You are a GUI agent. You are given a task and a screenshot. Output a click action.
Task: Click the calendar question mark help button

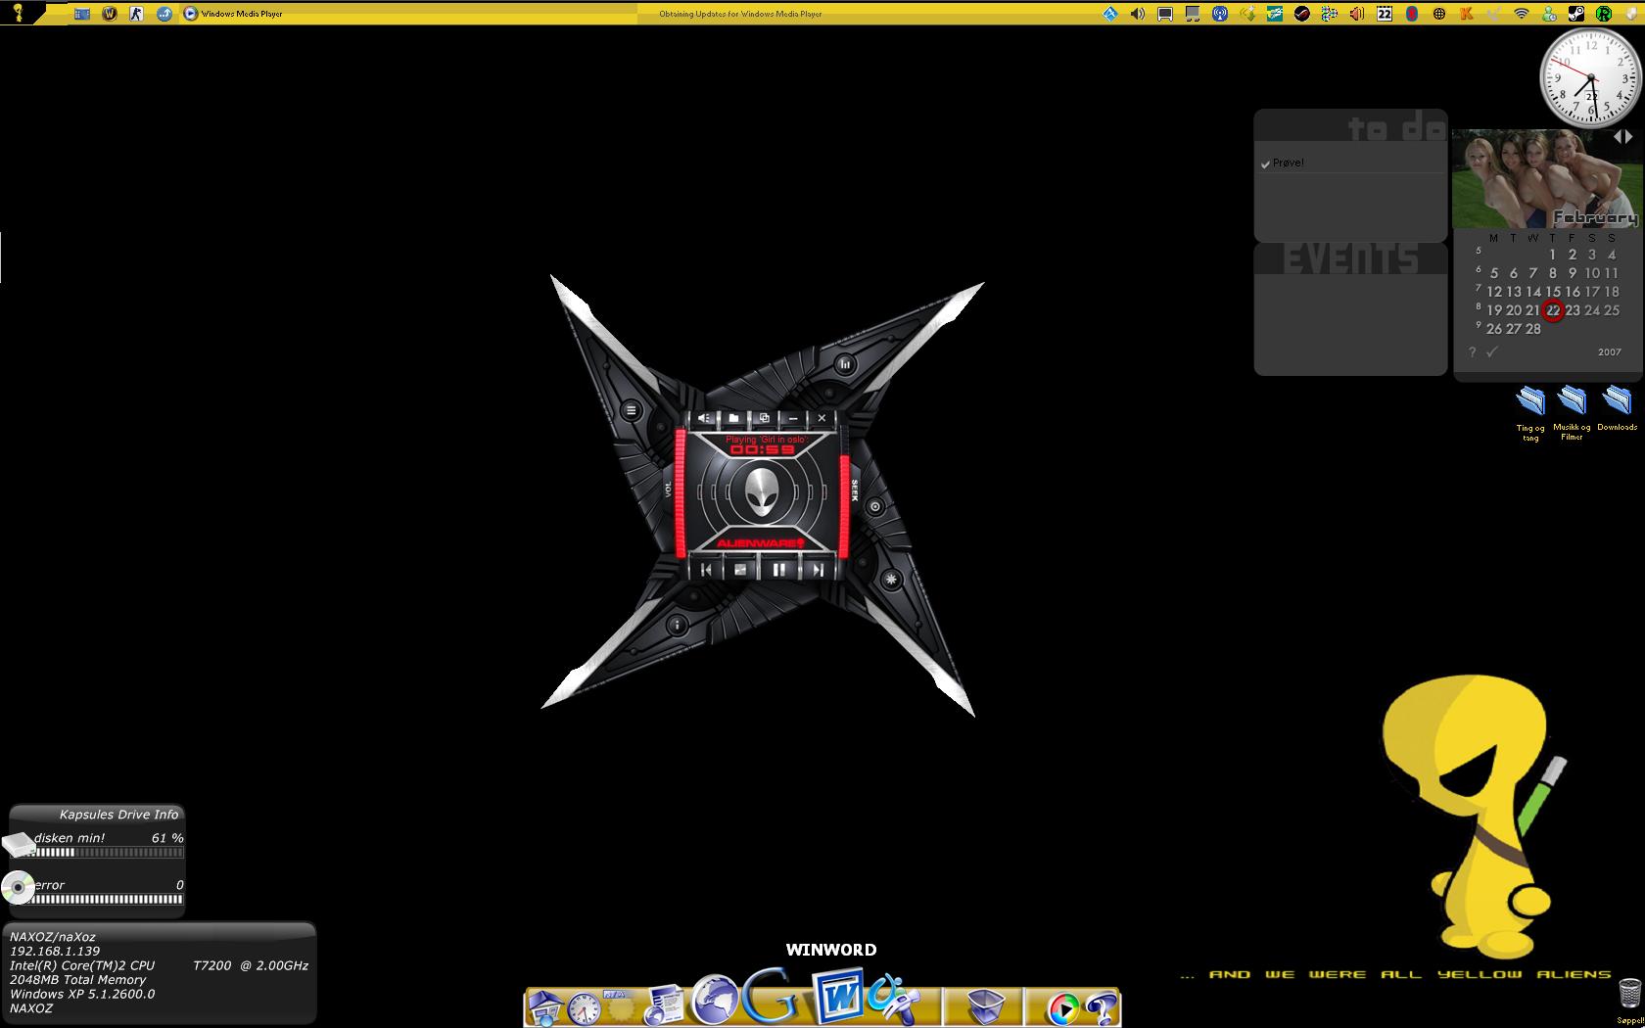(1472, 351)
